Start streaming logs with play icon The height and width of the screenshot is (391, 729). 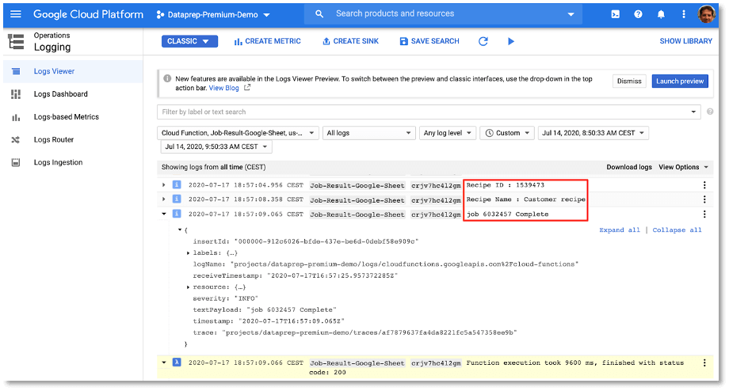tap(511, 41)
